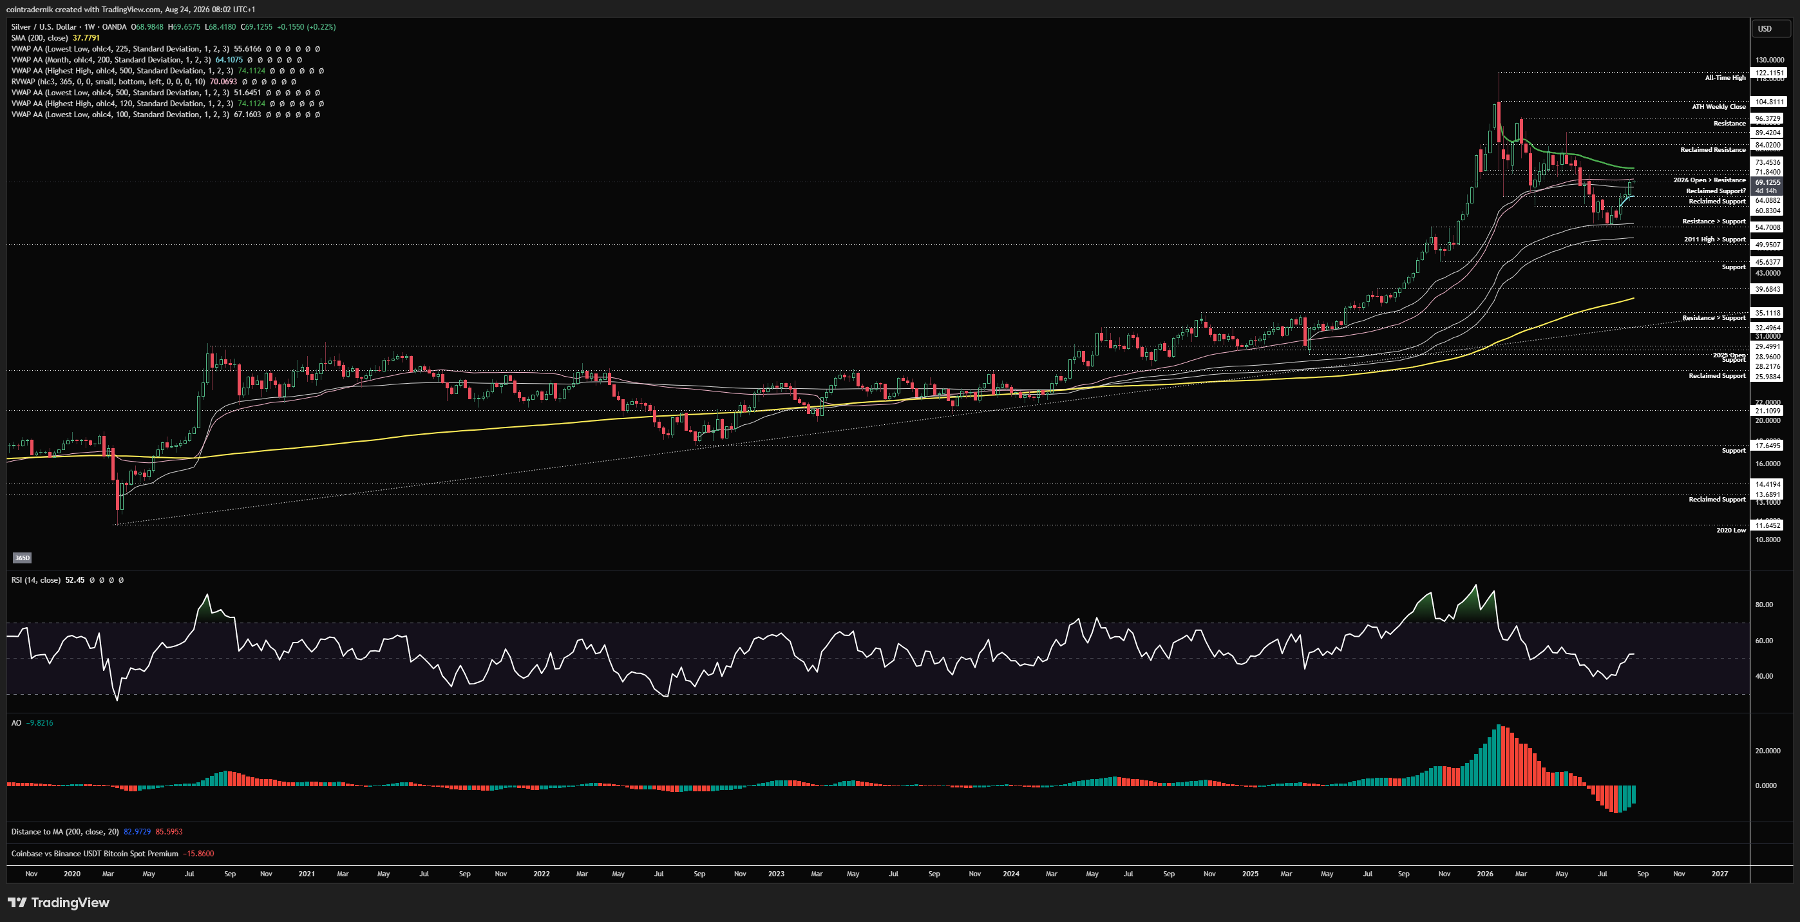The height and width of the screenshot is (922, 1800).
Task: Click the 21.1099 price label
Action: coord(1768,411)
